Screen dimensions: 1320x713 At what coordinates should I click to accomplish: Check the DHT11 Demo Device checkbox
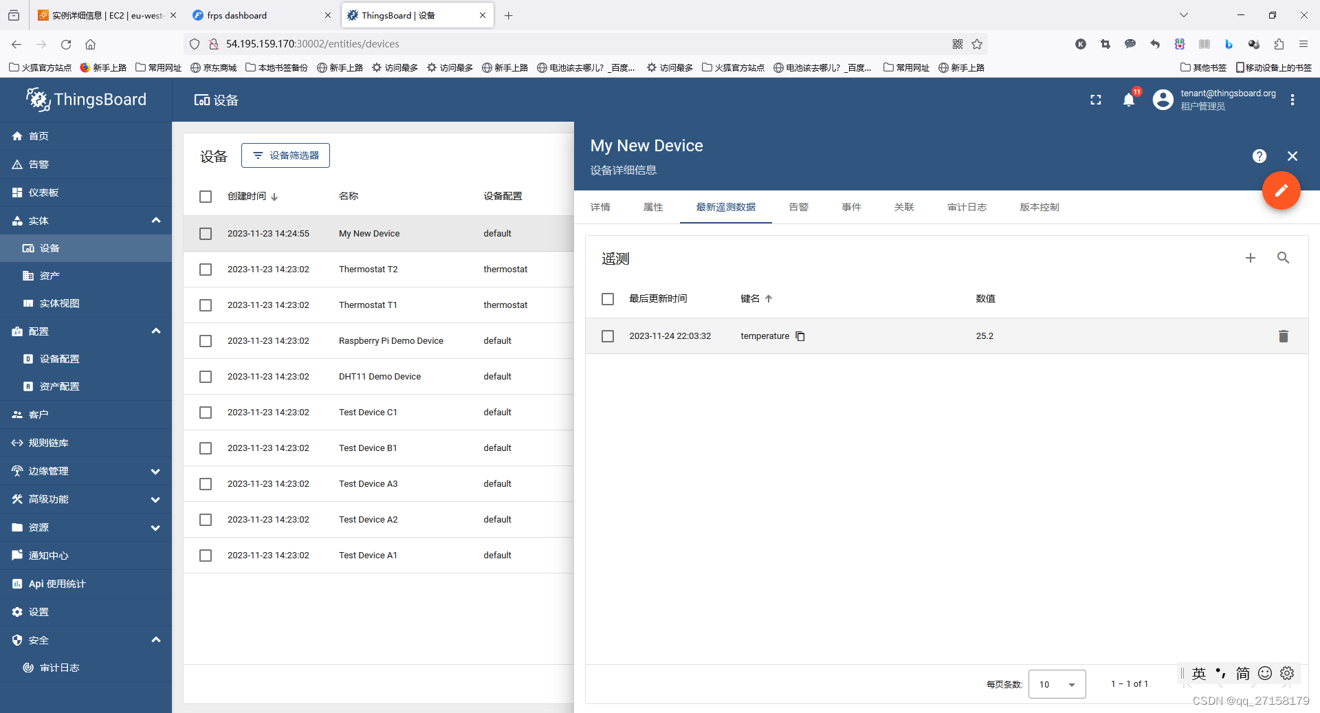[x=206, y=377]
